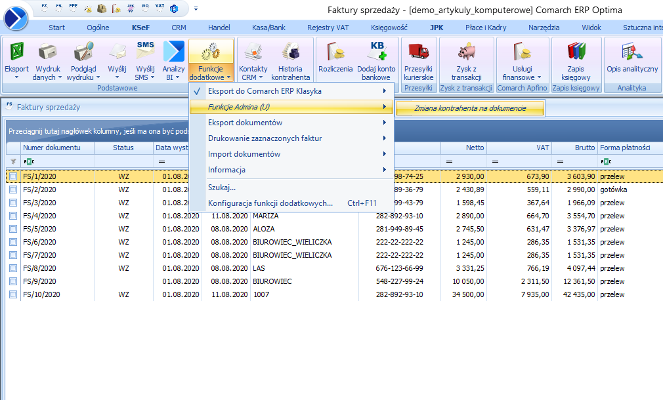Click Numer dokumentu filter field
Screen dimensions: 663x400
click(57, 161)
